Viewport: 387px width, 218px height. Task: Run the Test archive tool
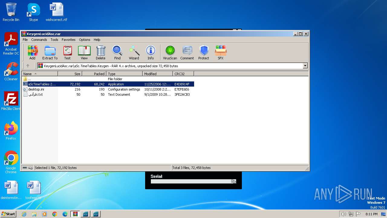(x=67, y=53)
